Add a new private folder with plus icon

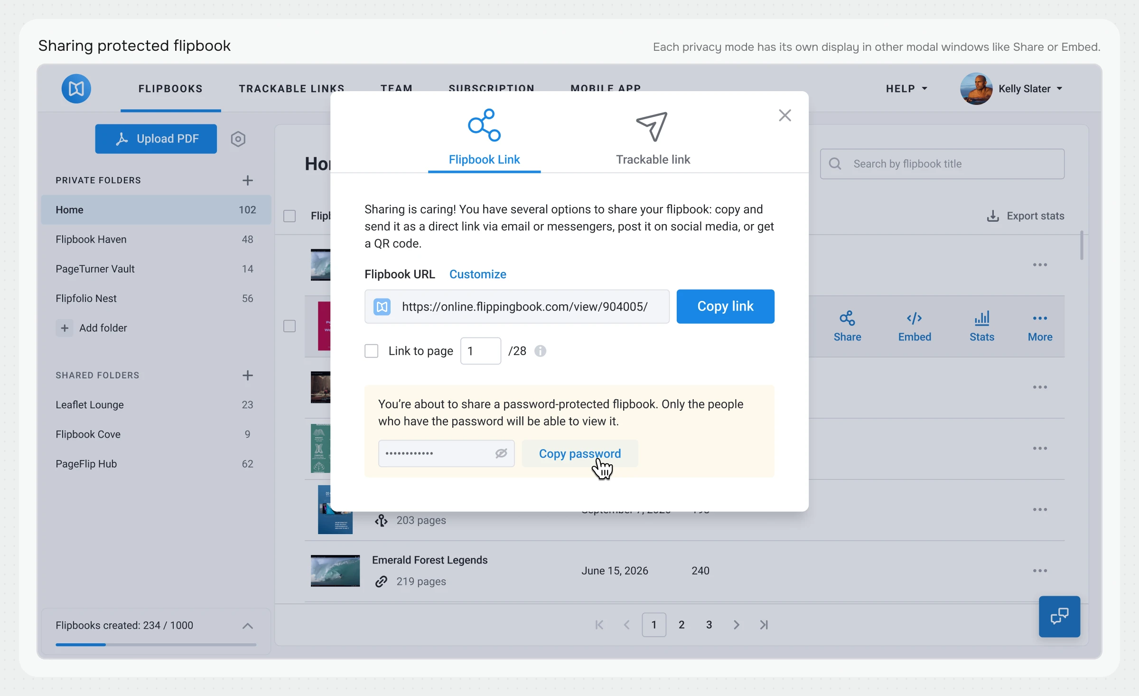(x=247, y=180)
